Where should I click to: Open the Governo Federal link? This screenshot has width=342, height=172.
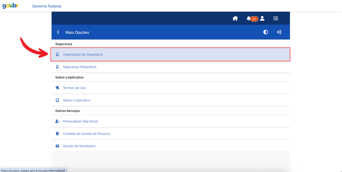coord(47,6)
